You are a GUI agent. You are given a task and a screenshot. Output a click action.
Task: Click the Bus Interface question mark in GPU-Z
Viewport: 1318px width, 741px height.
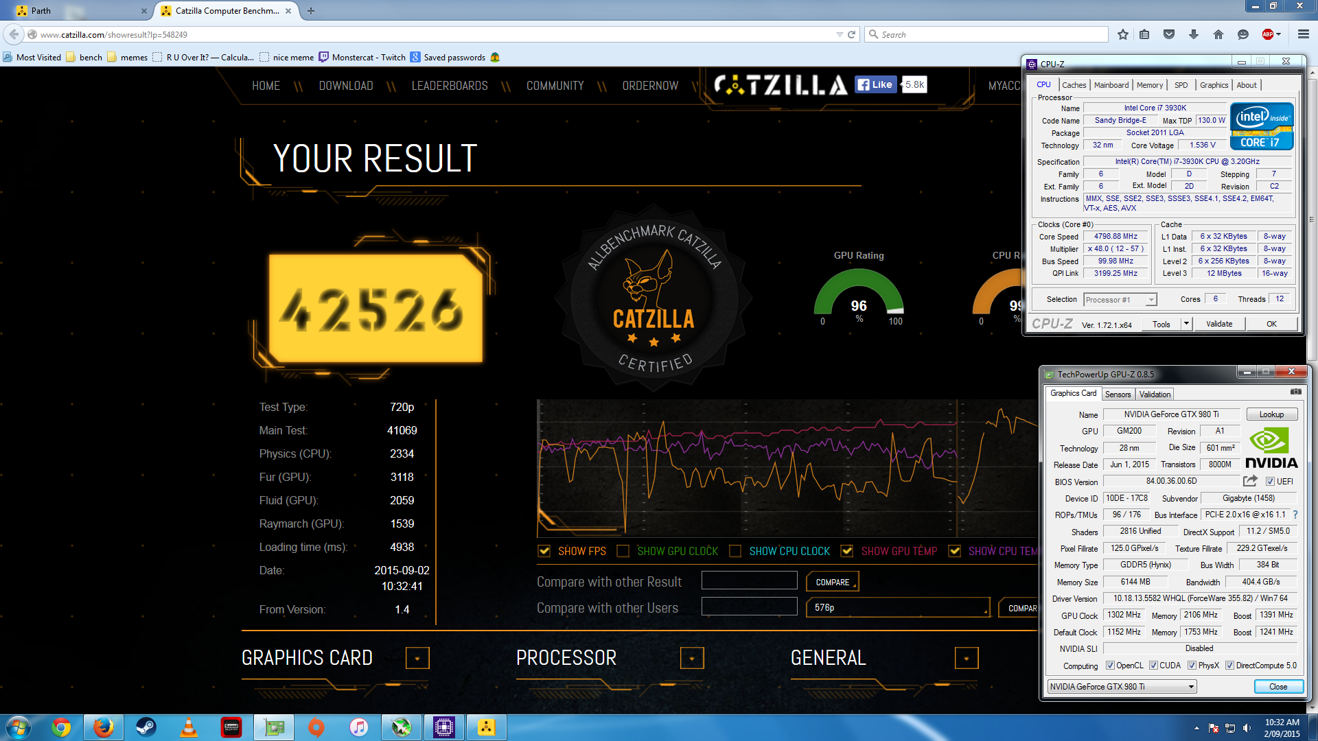tap(1295, 515)
